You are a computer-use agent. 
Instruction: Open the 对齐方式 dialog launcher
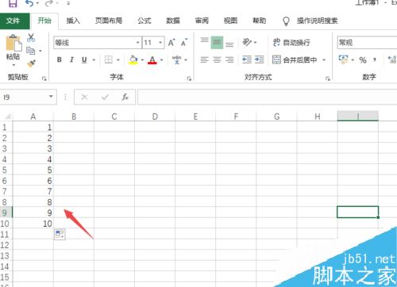(x=328, y=78)
